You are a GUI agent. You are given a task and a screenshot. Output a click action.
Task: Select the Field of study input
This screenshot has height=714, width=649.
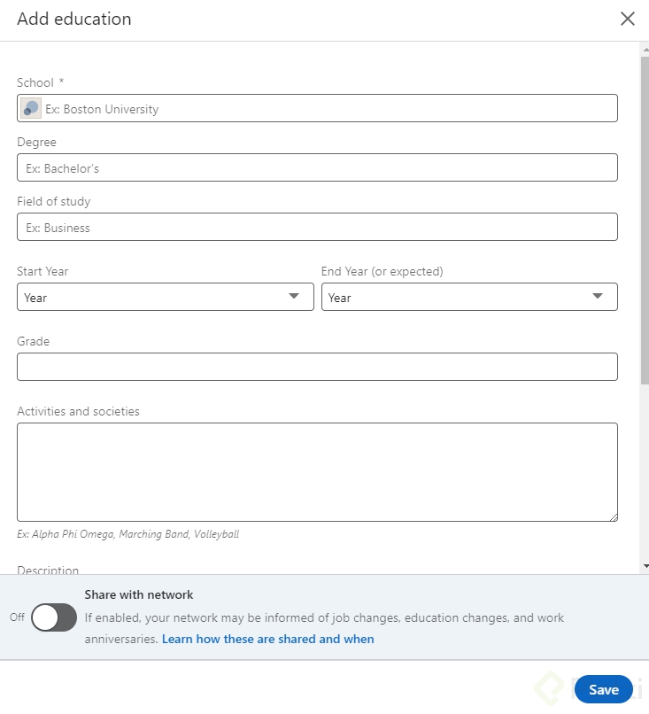[x=317, y=227]
